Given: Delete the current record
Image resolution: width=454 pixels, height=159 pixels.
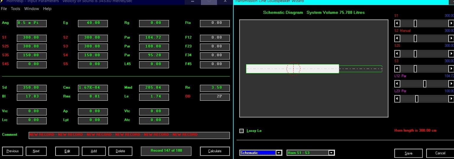Looking at the screenshot, I should (120, 151).
